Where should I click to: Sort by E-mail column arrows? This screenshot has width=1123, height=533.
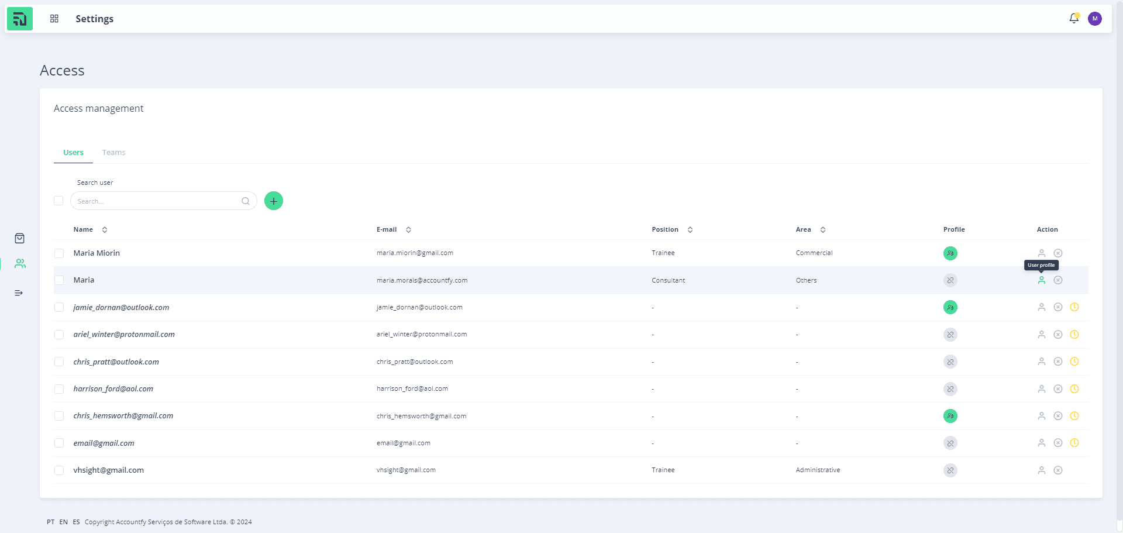[x=408, y=230]
